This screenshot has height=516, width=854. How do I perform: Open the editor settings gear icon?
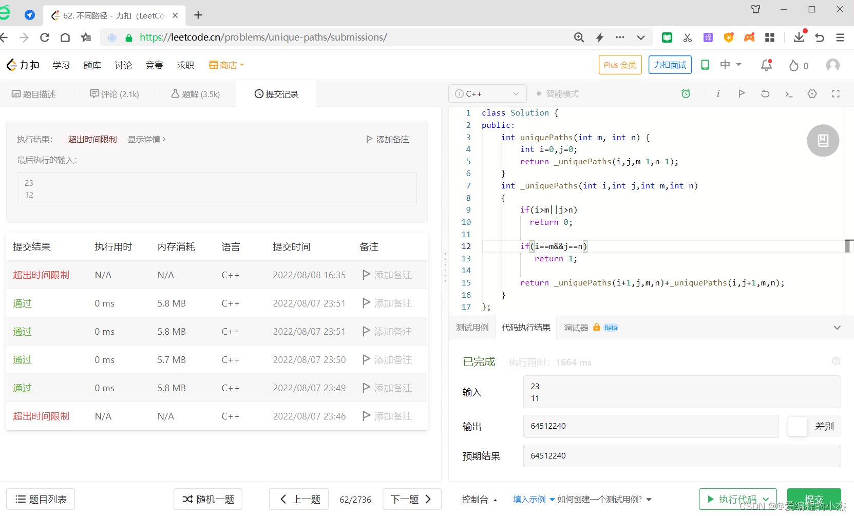click(812, 93)
